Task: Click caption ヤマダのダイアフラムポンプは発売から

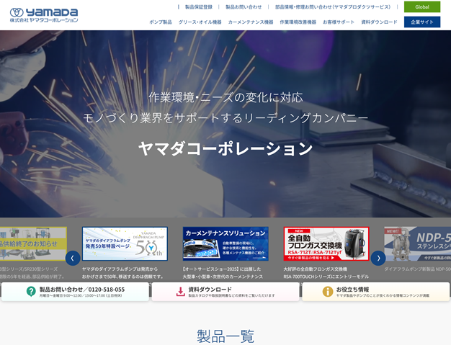Action: click(x=120, y=269)
